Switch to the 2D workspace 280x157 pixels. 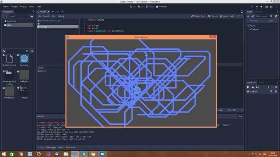133,7
